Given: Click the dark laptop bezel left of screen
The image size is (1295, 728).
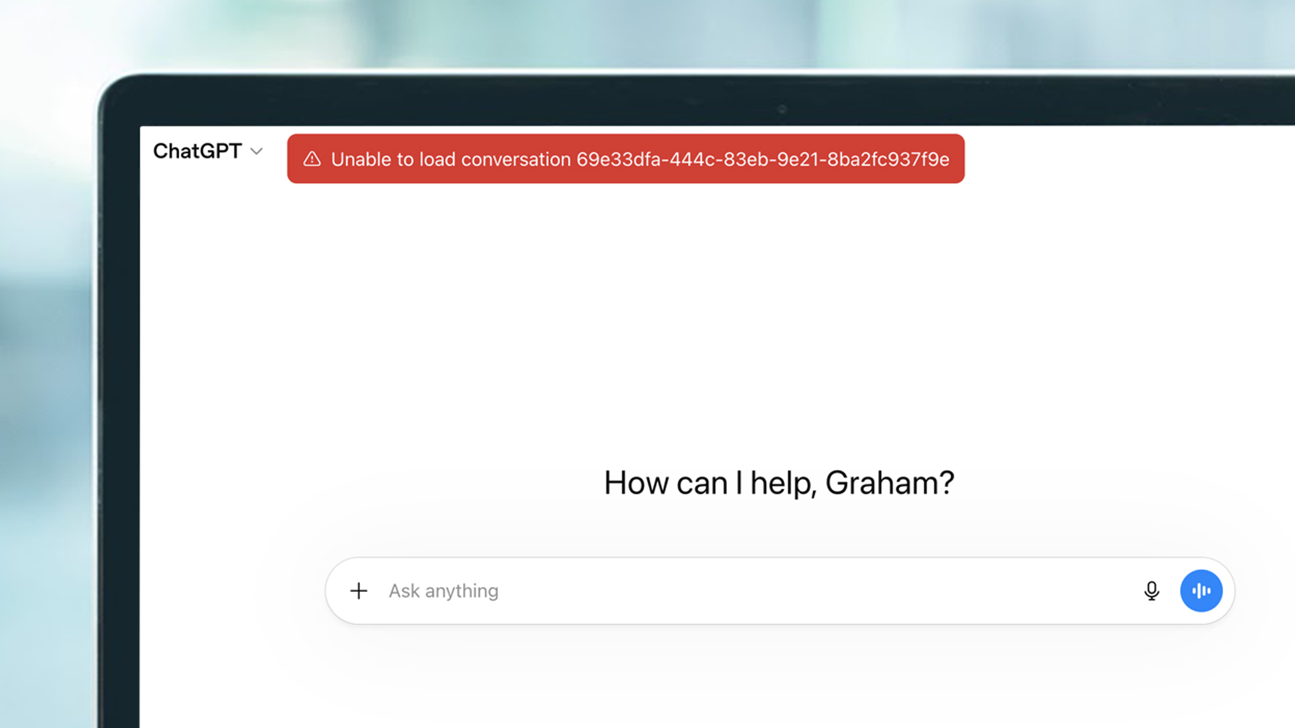Looking at the screenshot, I should coord(120,421).
